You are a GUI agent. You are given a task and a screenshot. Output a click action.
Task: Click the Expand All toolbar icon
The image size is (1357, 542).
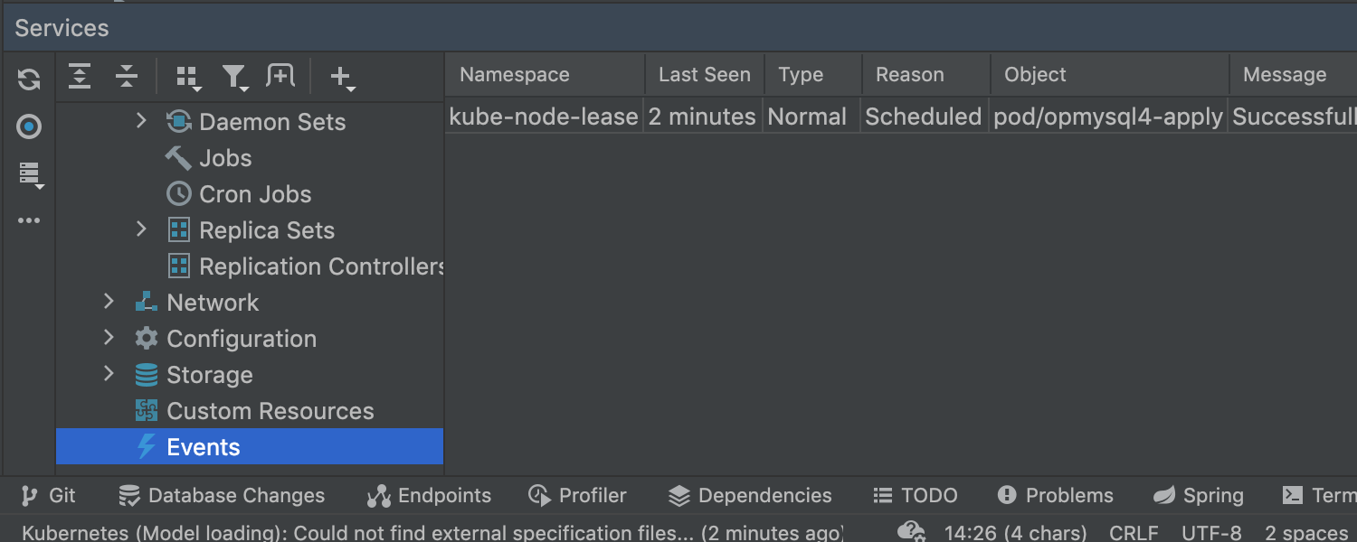tap(80, 77)
